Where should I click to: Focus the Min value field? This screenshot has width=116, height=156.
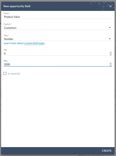click(x=56, y=54)
